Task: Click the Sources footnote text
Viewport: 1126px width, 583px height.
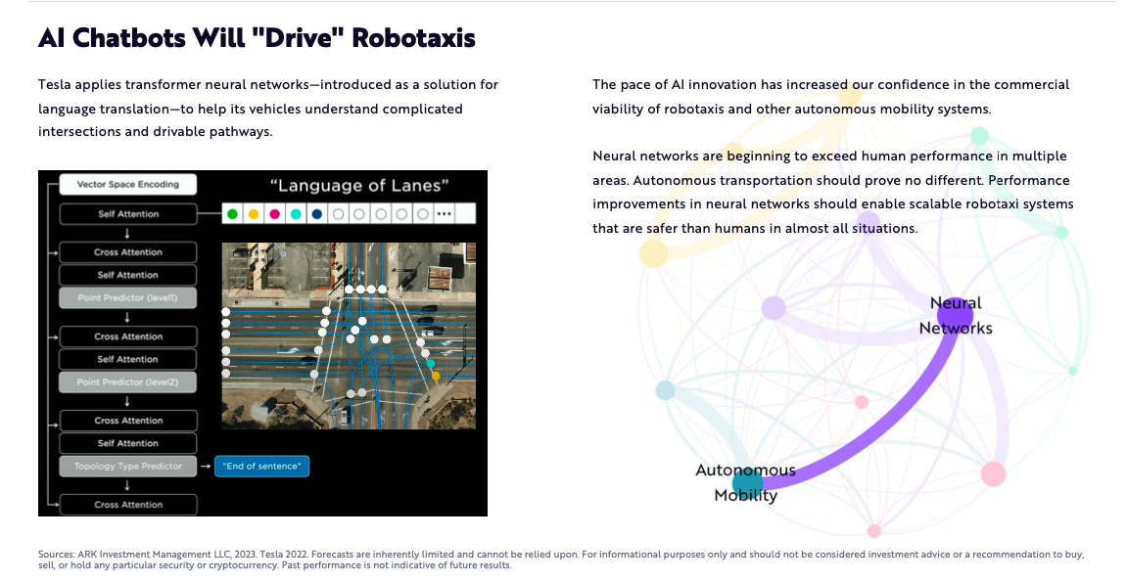Action: click(561, 560)
